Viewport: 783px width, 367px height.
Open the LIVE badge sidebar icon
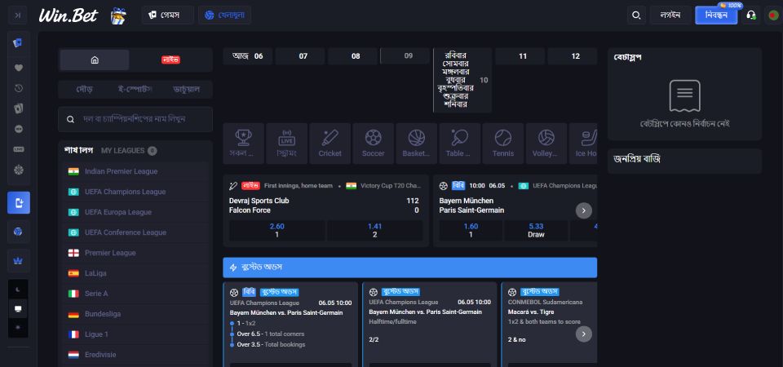19,149
